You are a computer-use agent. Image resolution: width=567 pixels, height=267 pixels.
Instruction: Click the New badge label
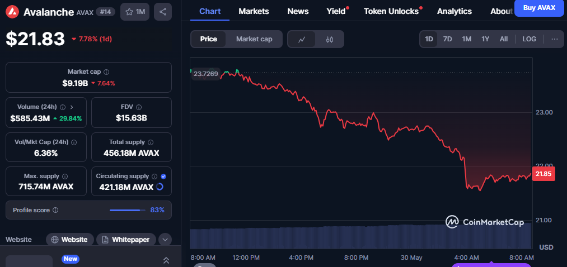(x=71, y=259)
